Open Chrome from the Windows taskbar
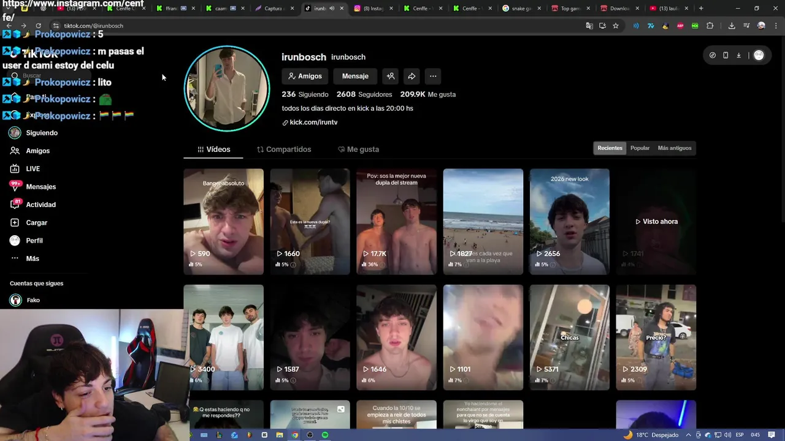This screenshot has height=441, width=785. 295,435
